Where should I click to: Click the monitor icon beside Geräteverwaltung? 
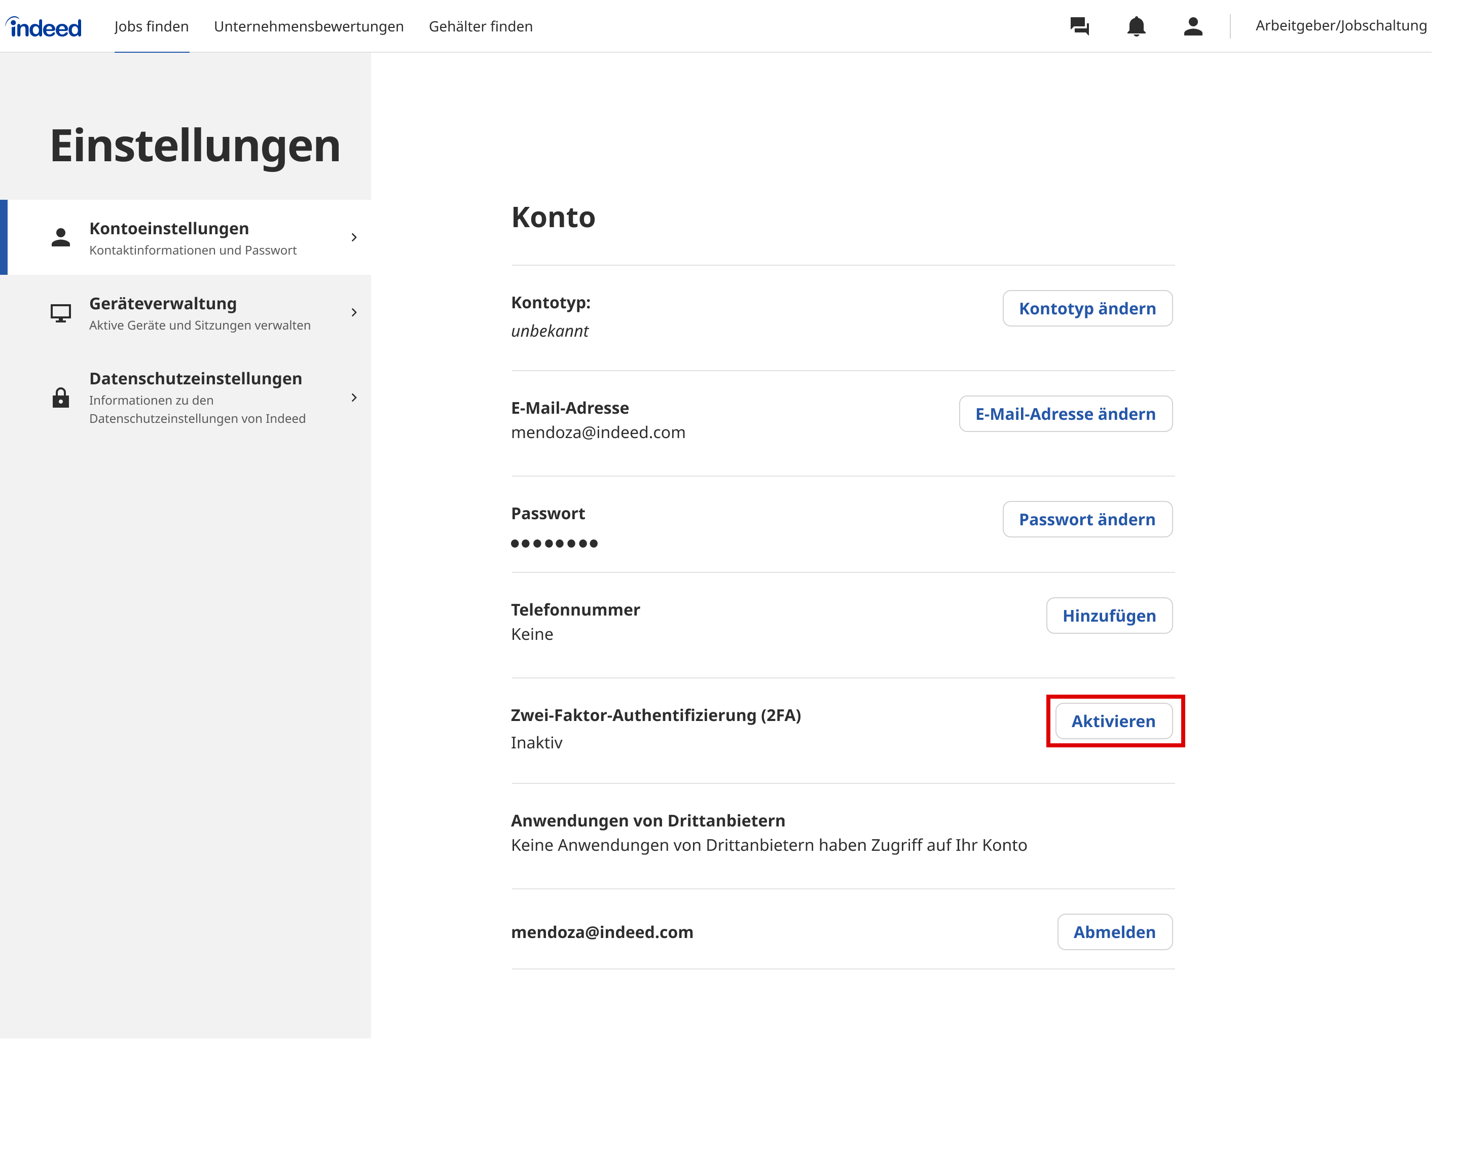click(x=61, y=312)
